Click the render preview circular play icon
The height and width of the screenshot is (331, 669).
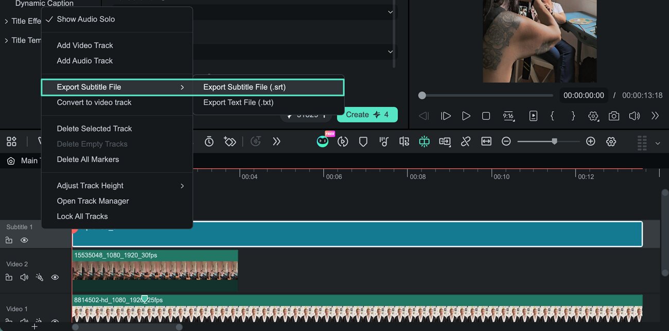click(x=343, y=142)
